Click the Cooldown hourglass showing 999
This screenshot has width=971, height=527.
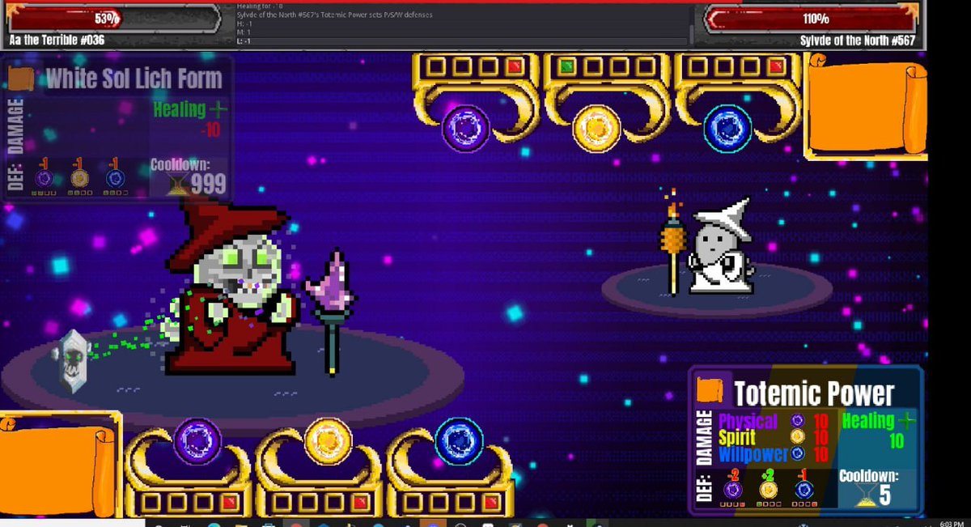tap(178, 184)
